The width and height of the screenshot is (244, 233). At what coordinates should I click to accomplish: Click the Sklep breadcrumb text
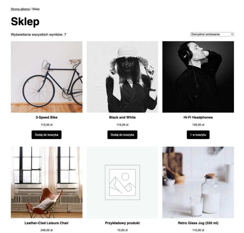[x=36, y=9]
